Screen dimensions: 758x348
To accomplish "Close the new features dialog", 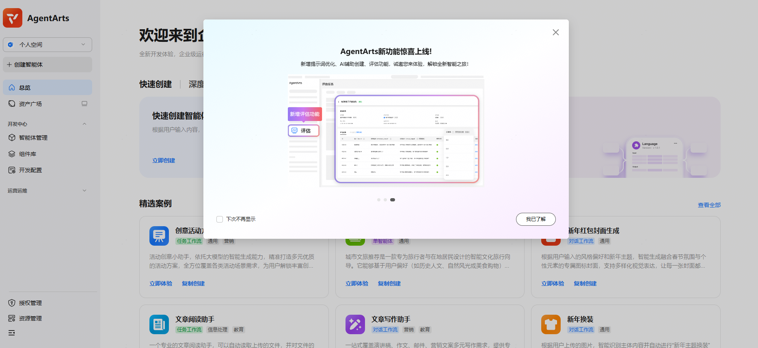I will 556,32.
